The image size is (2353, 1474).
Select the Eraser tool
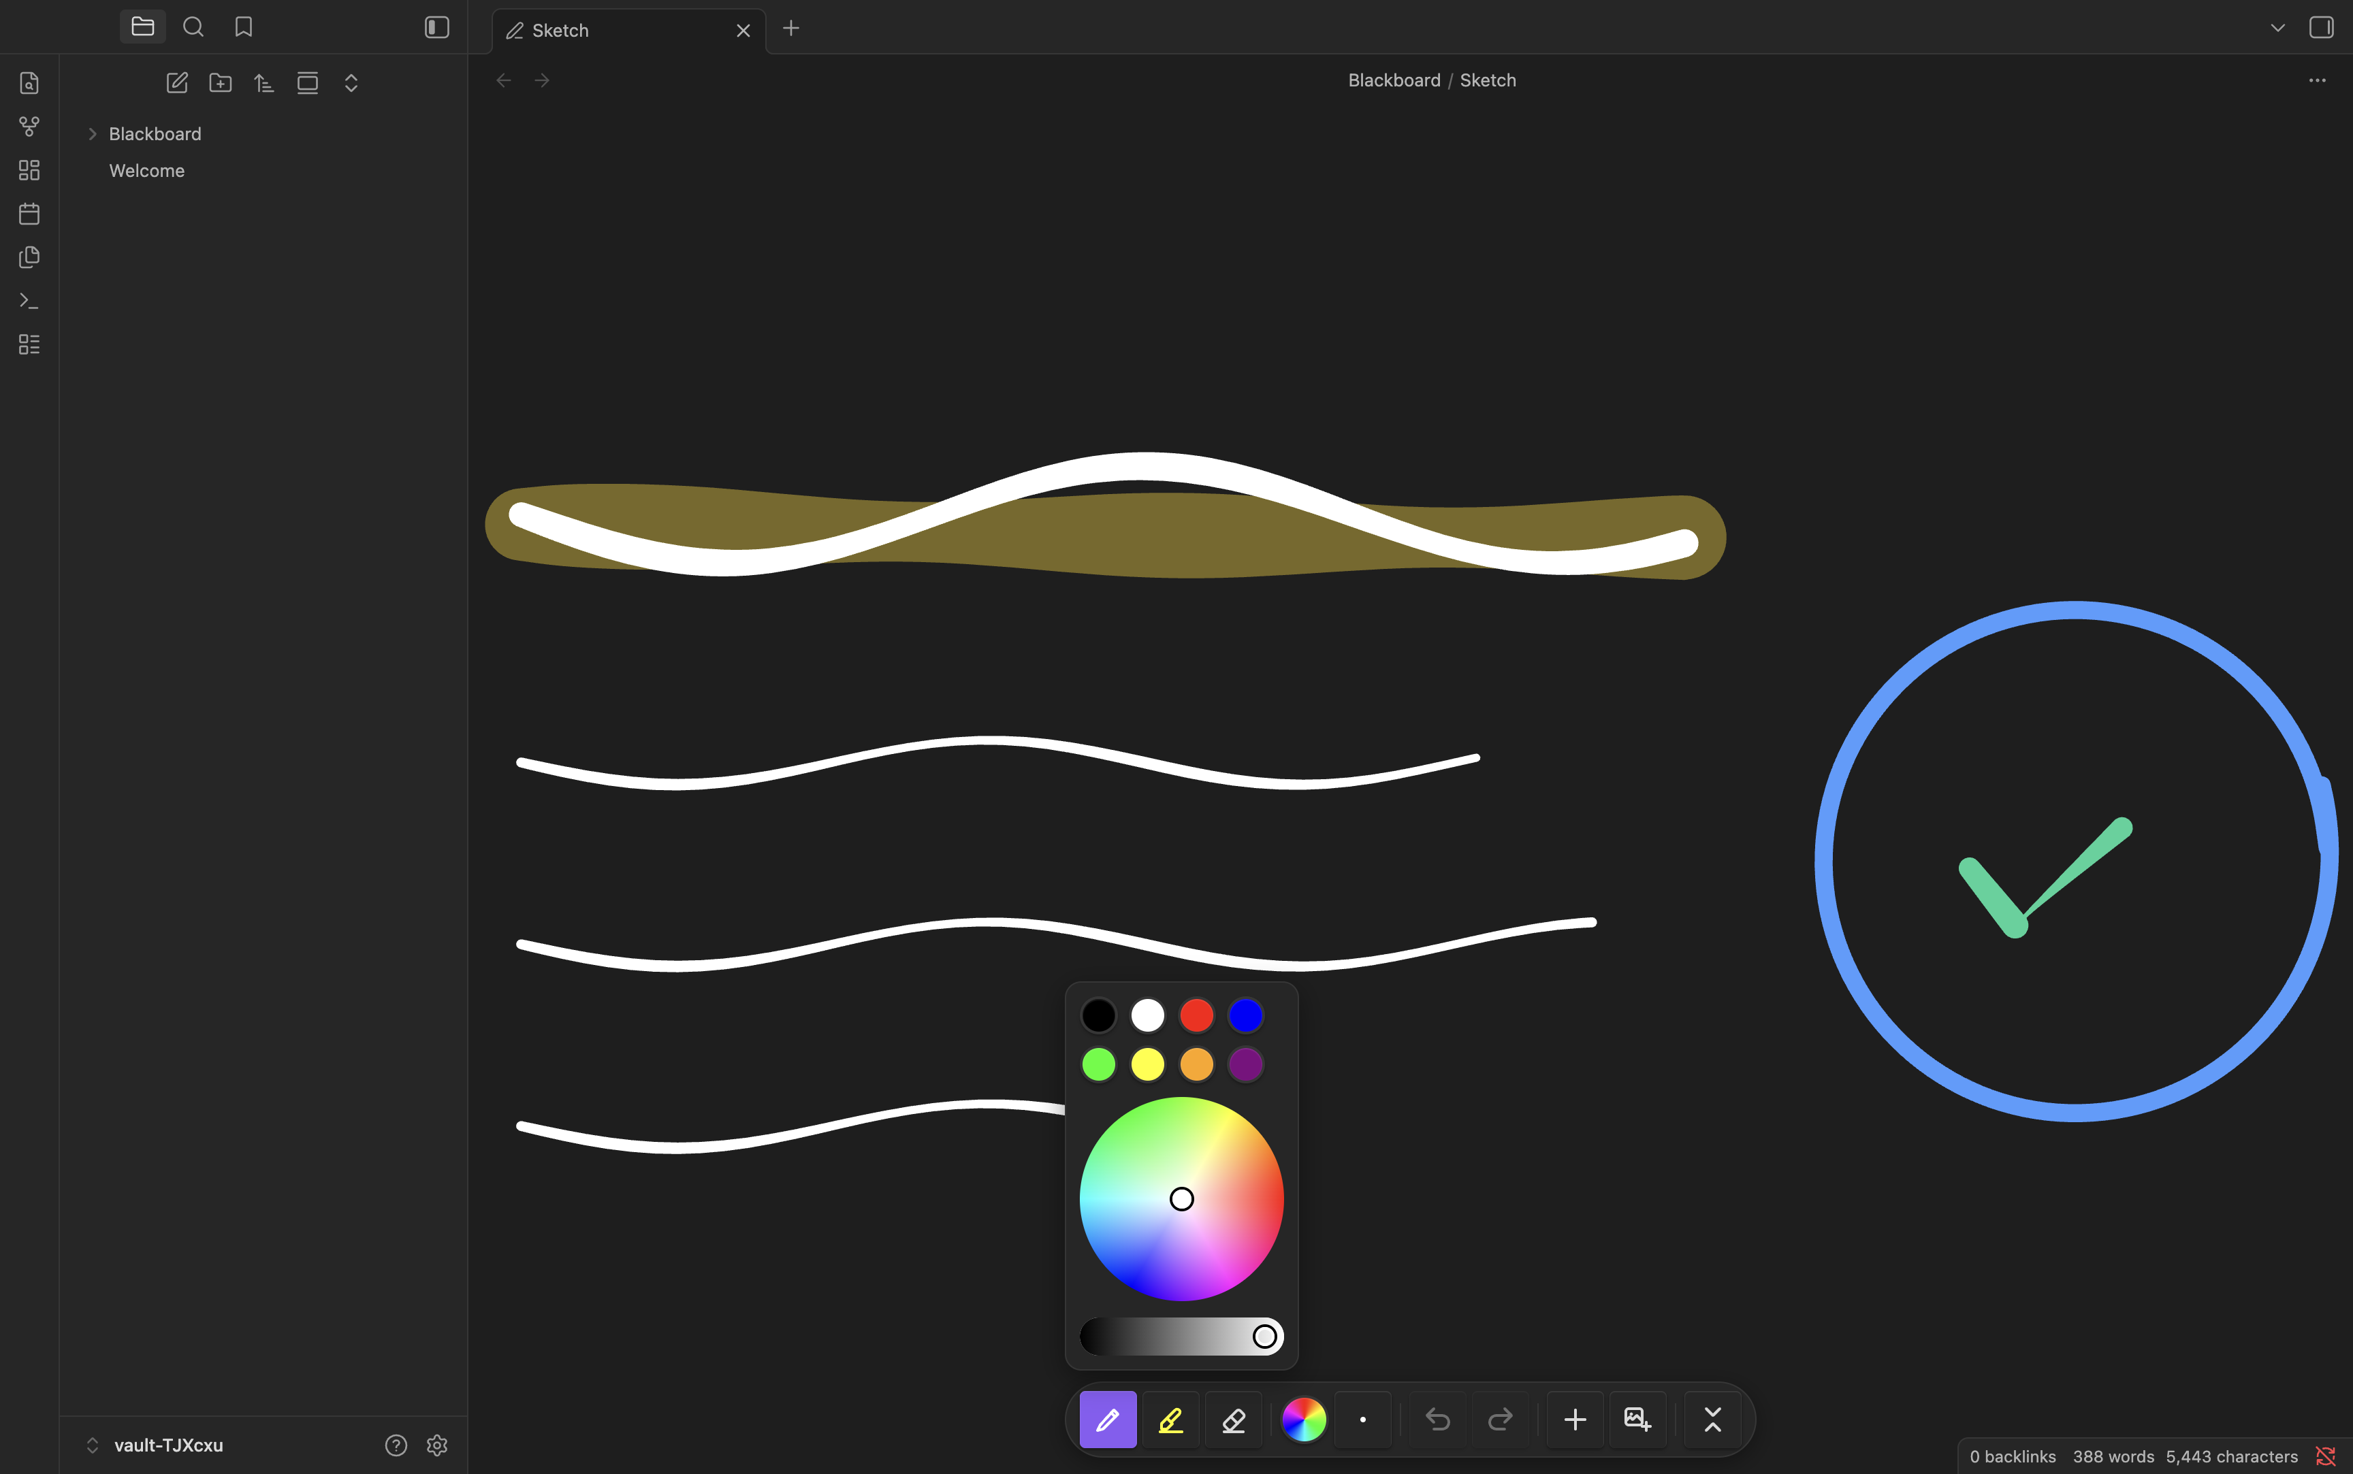pyautogui.click(x=1234, y=1420)
